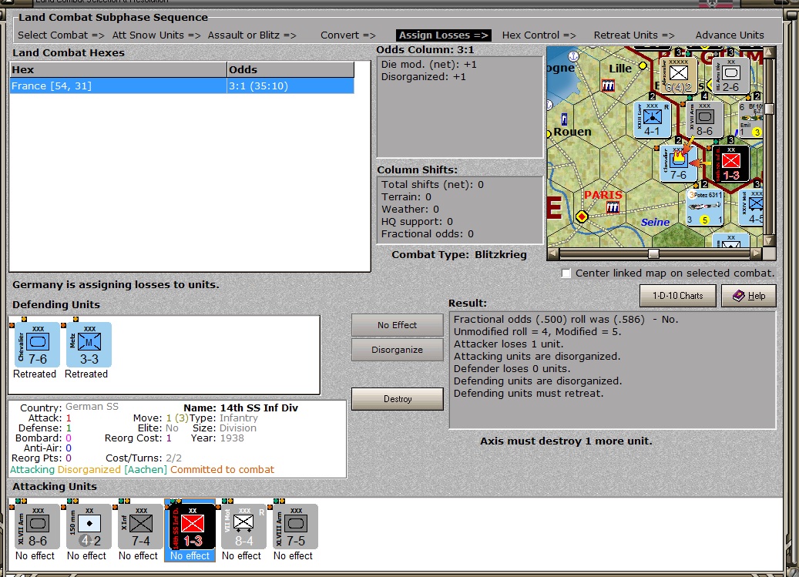Click 'Attacker loses 1 unit.' result line
The height and width of the screenshot is (577, 799).
509,344
